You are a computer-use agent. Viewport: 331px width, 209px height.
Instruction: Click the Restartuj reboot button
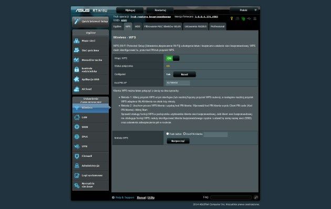pos(160,10)
